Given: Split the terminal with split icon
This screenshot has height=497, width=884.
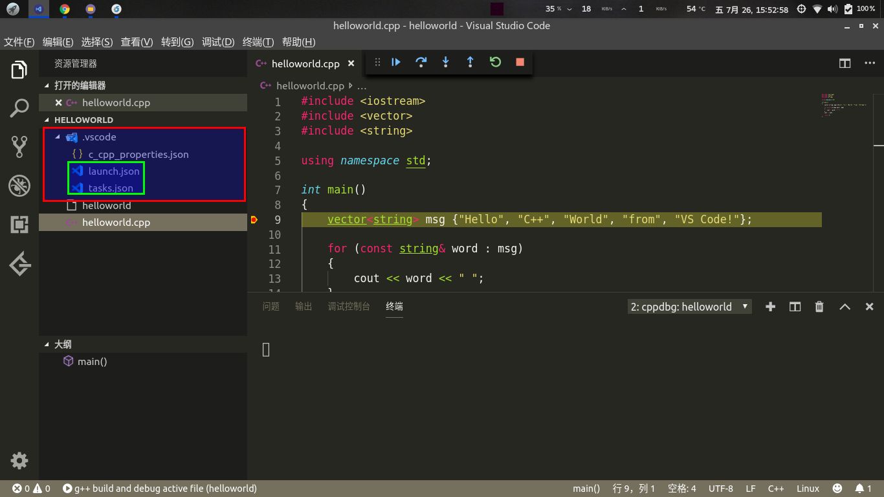Looking at the screenshot, I should [795, 306].
